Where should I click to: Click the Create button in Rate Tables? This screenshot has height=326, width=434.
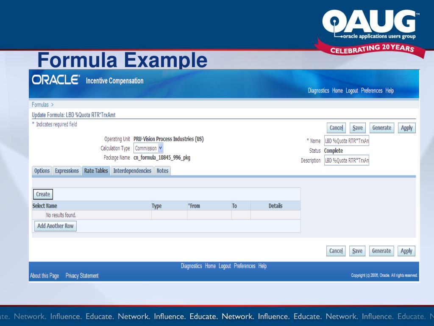[x=43, y=194]
